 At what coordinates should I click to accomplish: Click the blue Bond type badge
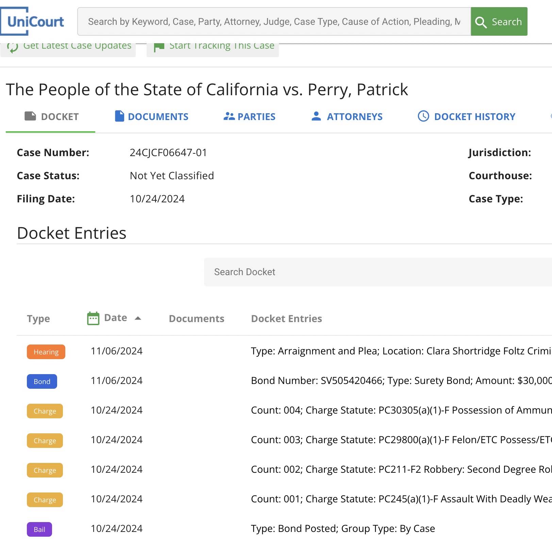tap(42, 381)
